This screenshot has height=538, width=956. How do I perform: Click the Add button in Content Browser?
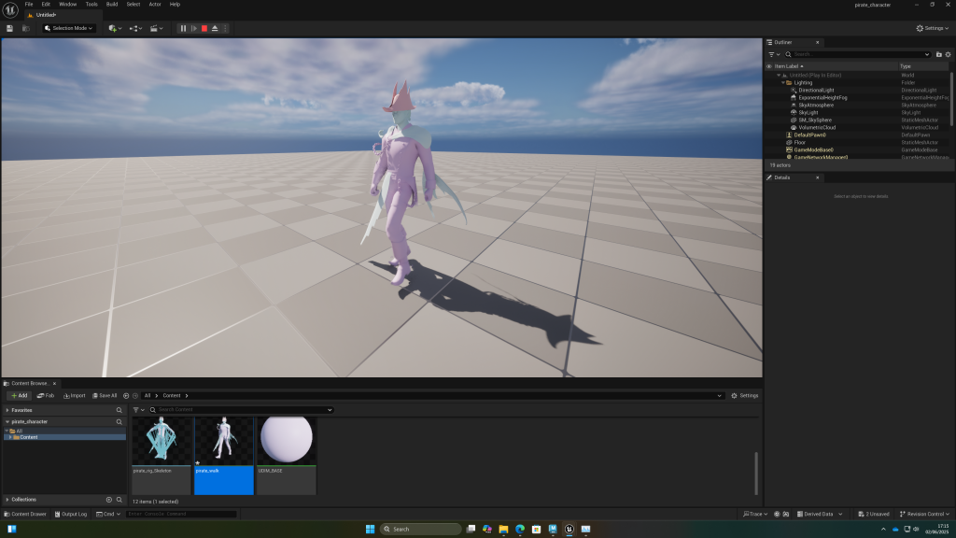(19, 395)
